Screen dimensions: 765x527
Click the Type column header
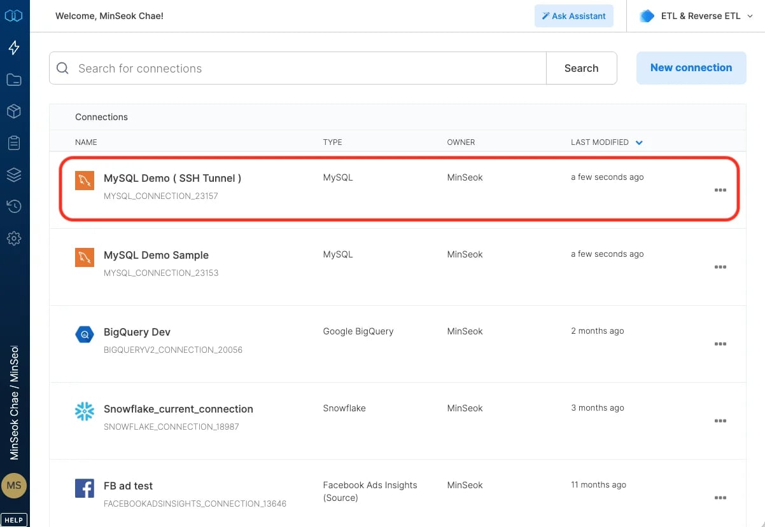pyautogui.click(x=332, y=142)
